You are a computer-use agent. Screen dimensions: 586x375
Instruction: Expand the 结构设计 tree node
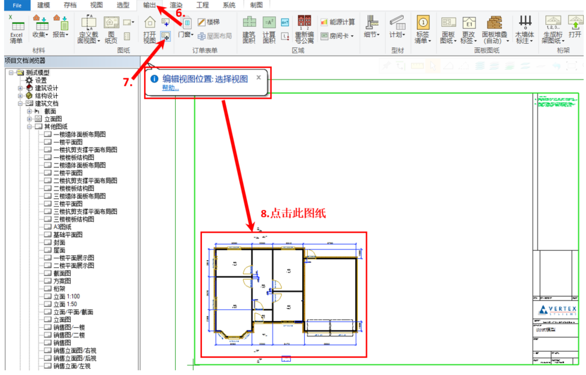(x=20, y=96)
